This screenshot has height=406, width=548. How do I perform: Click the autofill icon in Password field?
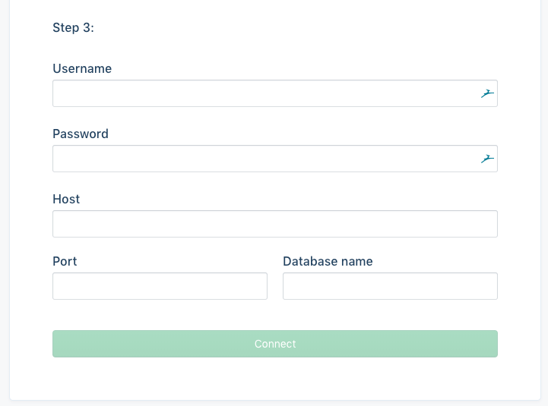(487, 159)
